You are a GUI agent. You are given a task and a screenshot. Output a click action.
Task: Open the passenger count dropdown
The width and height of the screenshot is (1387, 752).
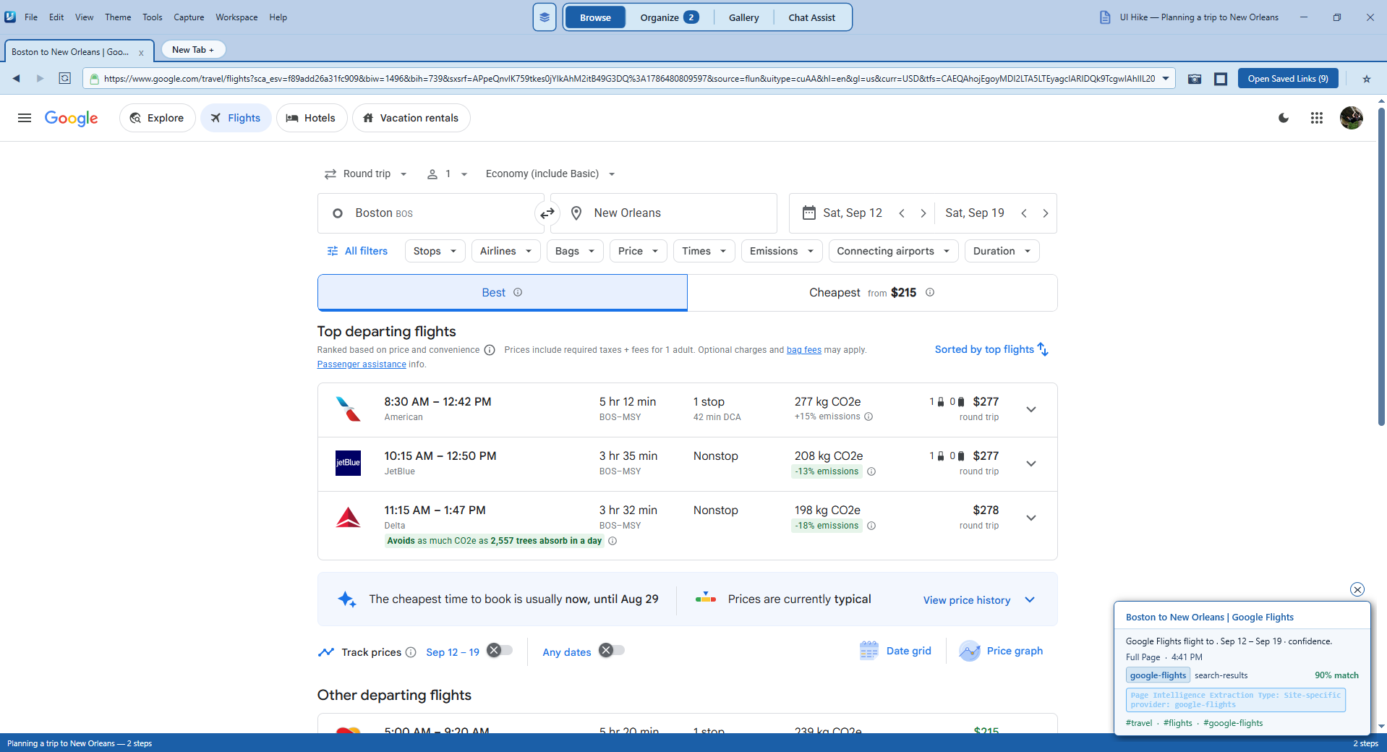tap(448, 174)
